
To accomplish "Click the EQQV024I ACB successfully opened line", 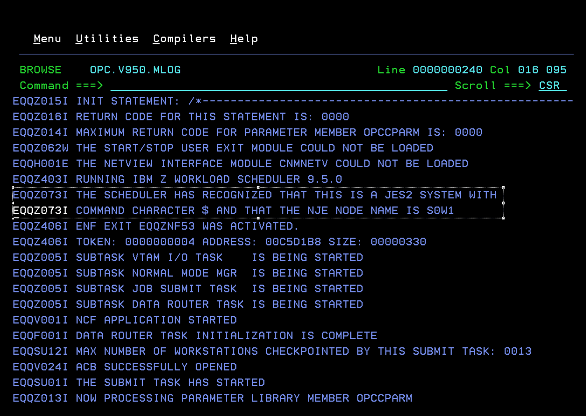I will 125,367.
